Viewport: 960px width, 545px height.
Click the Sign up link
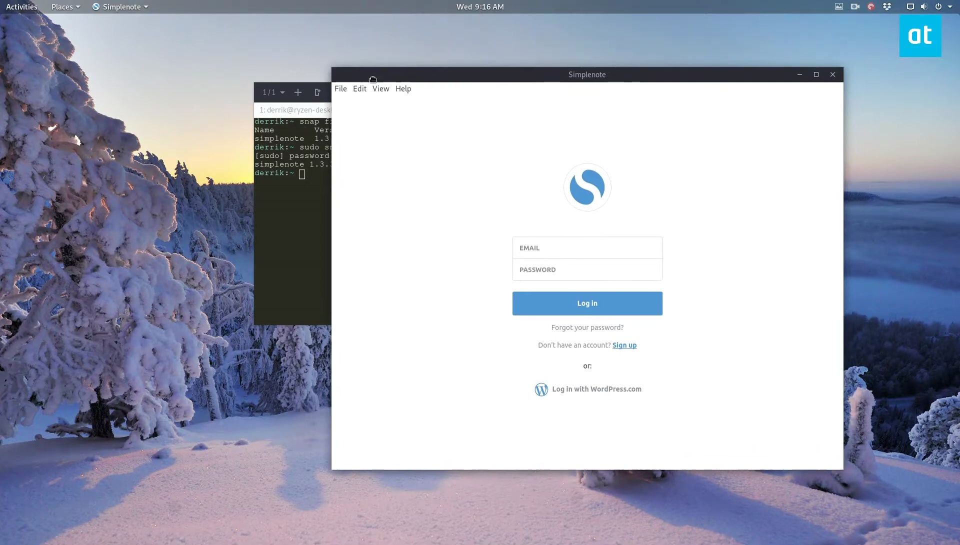(x=624, y=345)
